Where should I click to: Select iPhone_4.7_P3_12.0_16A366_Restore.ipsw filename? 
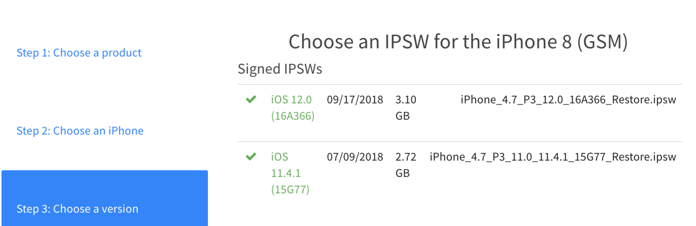[568, 100]
